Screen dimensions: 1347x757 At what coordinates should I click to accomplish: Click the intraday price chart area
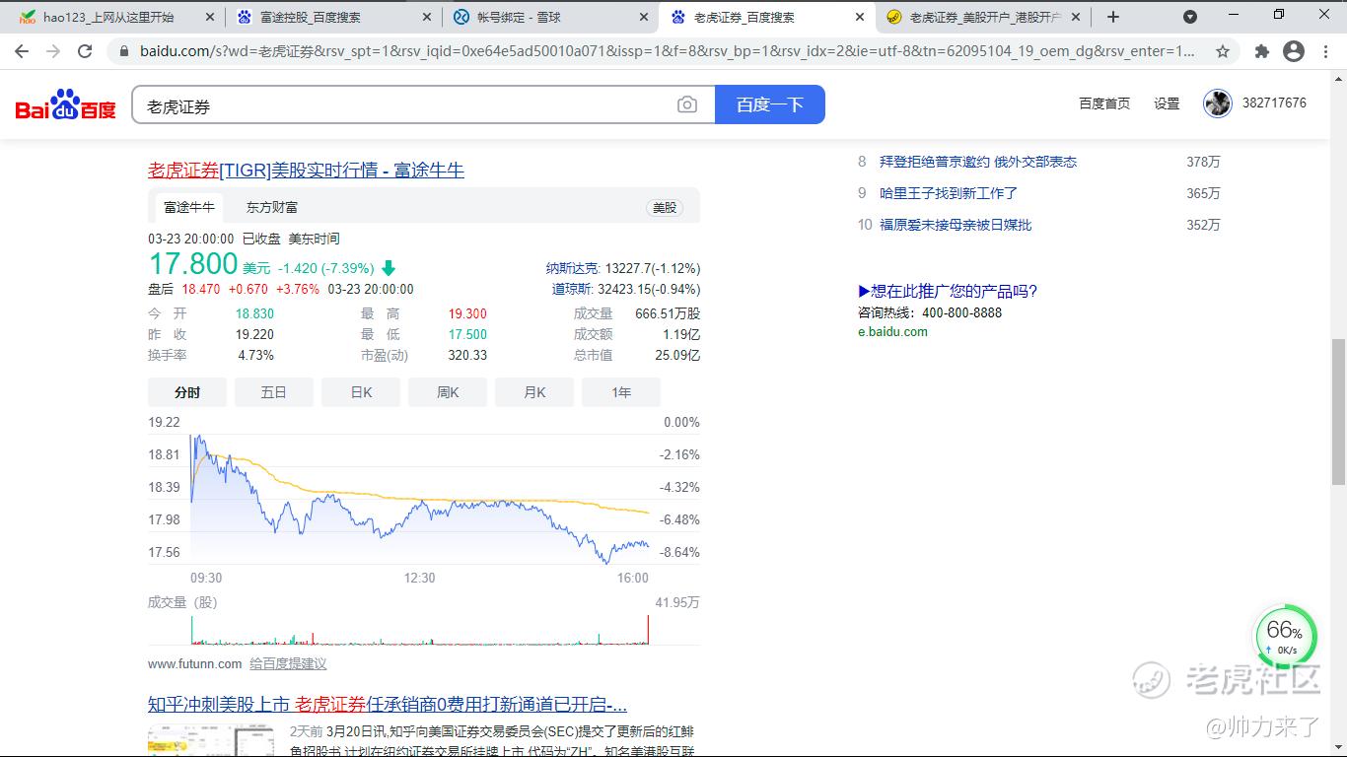(419, 498)
